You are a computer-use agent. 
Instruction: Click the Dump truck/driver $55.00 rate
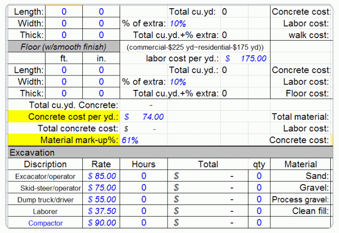tap(102, 199)
